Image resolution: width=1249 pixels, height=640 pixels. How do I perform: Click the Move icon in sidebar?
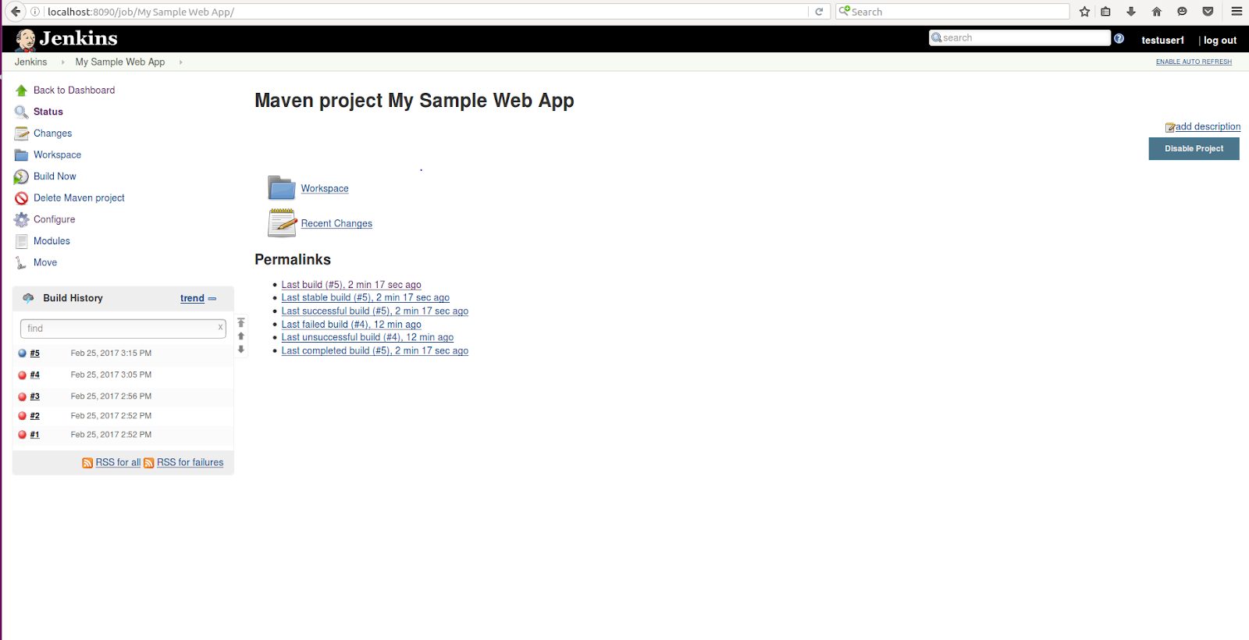pyautogui.click(x=21, y=263)
